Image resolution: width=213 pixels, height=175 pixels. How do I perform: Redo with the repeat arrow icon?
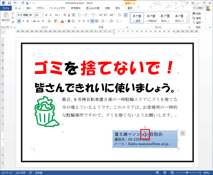(23, 3)
